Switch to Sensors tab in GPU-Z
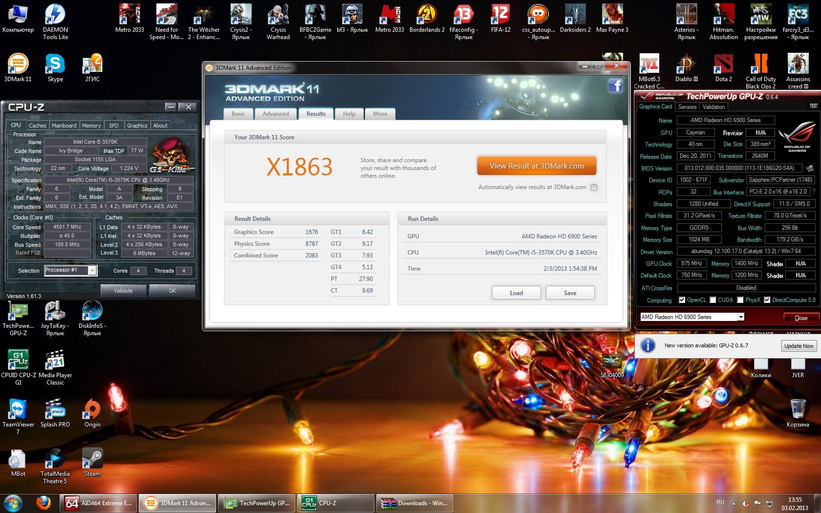This screenshot has width=821, height=513. pyautogui.click(x=687, y=107)
